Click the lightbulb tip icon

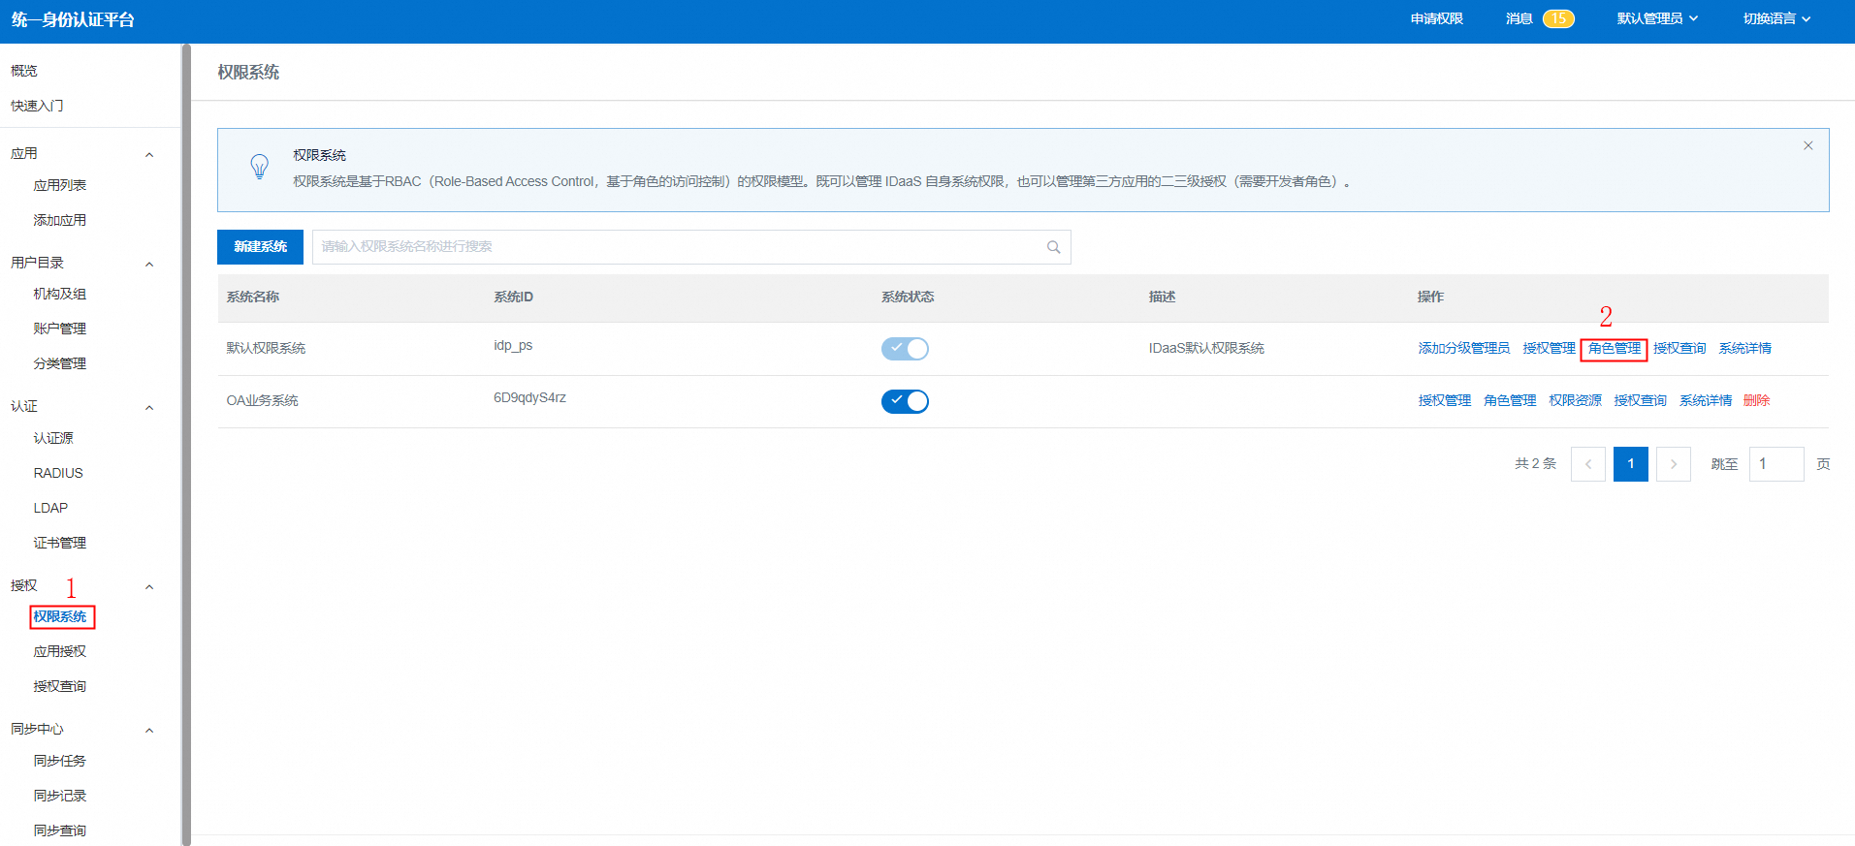click(259, 167)
